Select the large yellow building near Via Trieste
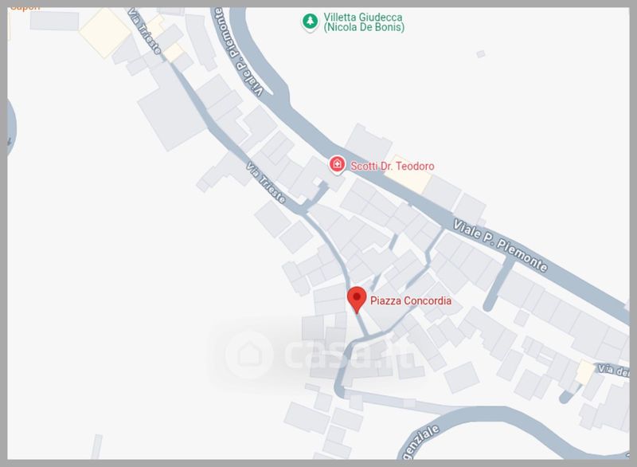The height and width of the screenshot is (467, 637). click(x=106, y=33)
